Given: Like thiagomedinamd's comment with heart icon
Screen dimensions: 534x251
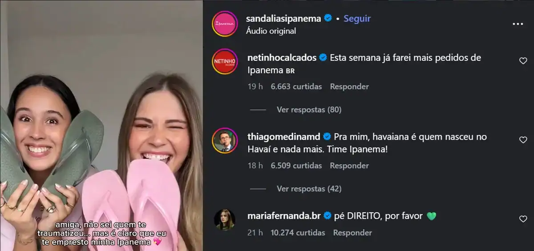Looking at the screenshot, I should point(523,140).
